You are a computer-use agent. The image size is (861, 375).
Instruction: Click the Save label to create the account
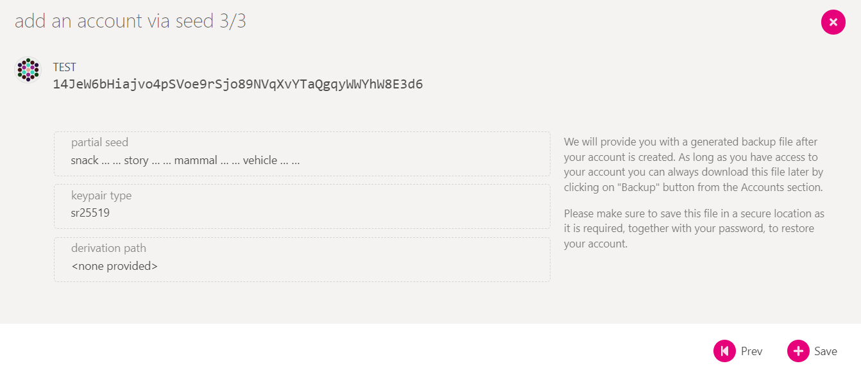(826, 351)
